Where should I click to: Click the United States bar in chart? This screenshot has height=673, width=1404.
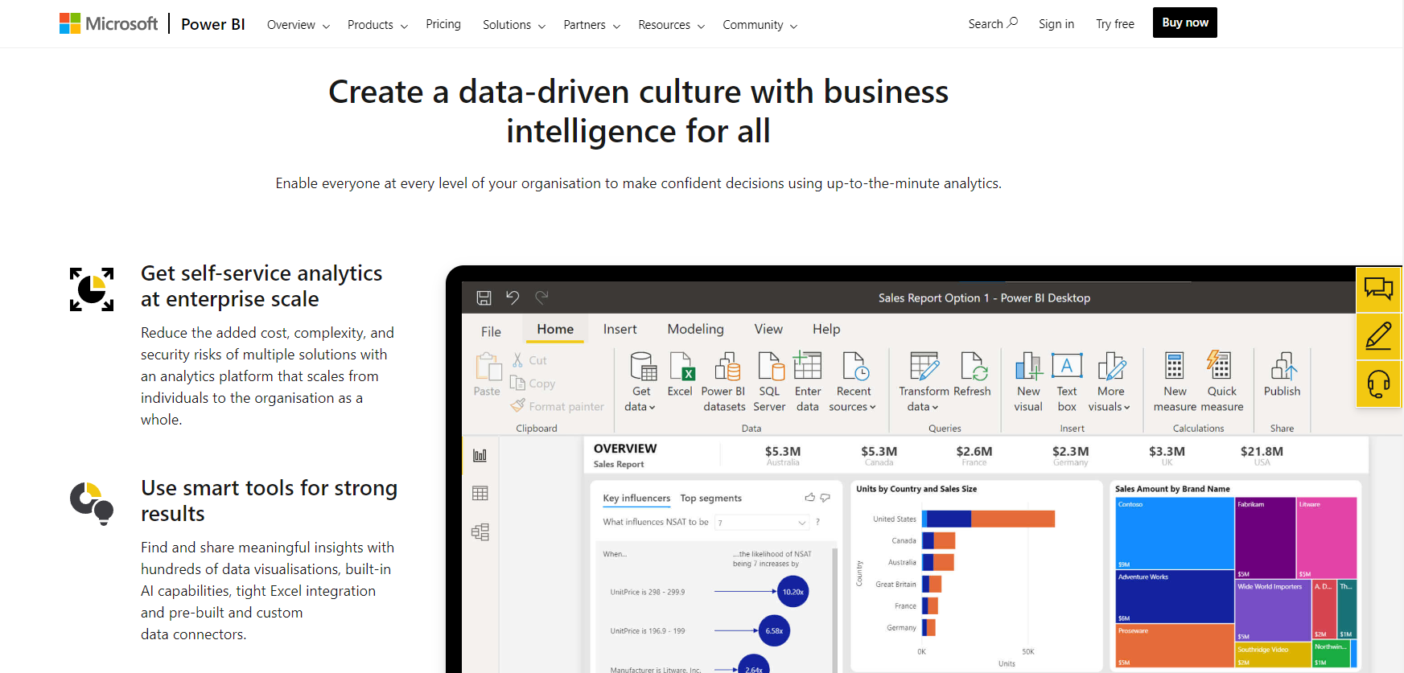[x=990, y=519]
